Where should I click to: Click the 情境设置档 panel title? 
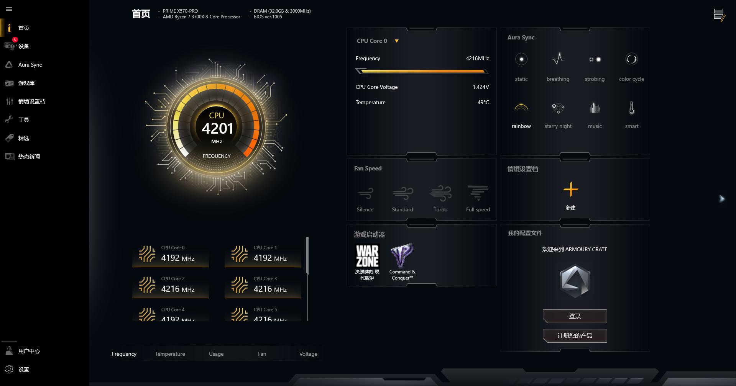click(523, 169)
